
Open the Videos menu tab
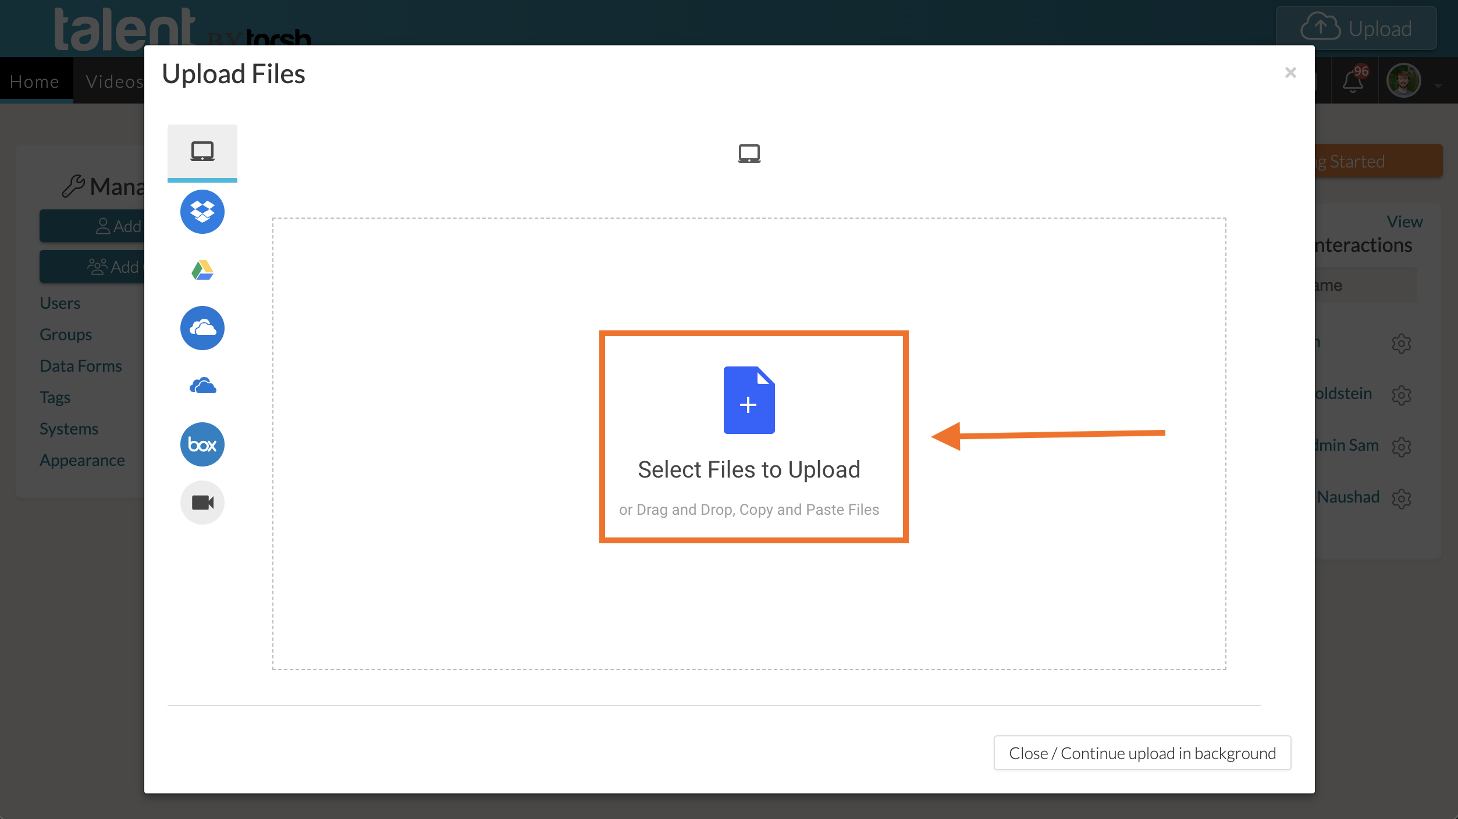point(114,81)
